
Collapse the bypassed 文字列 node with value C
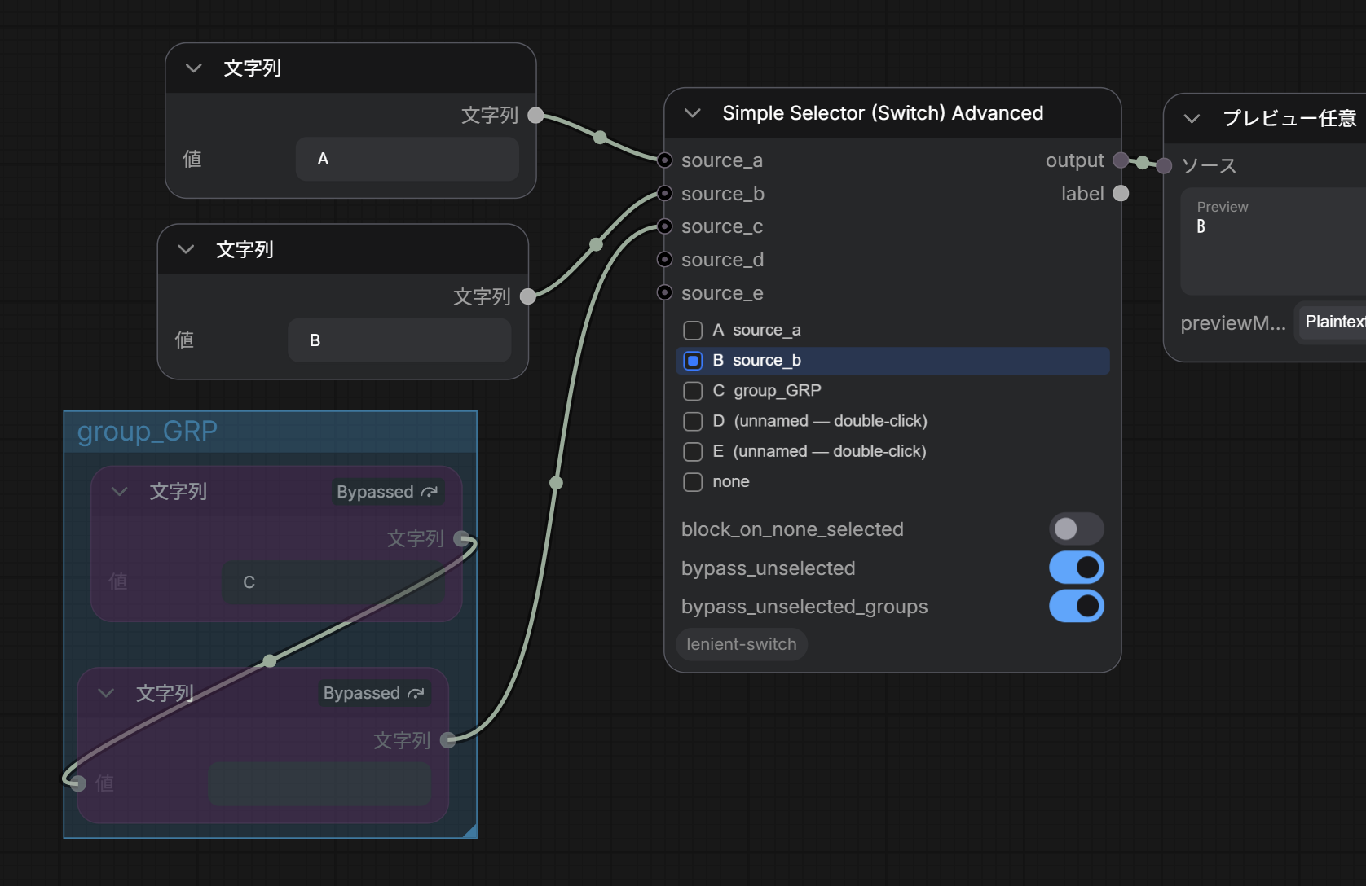pos(120,491)
